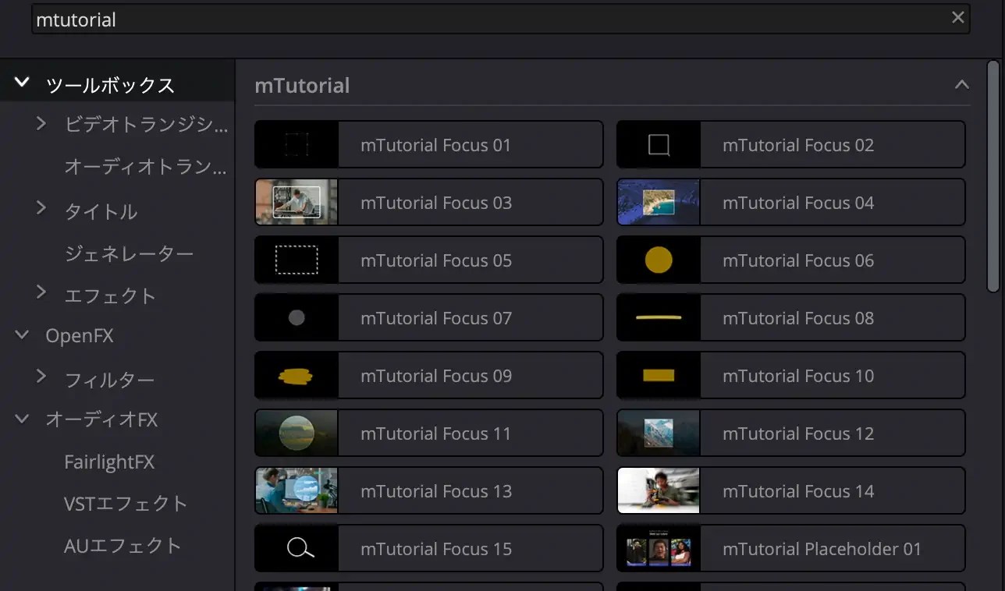This screenshot has height=591, width=1005.
Task: Select the タイトル label
Action: pos(101,211)
